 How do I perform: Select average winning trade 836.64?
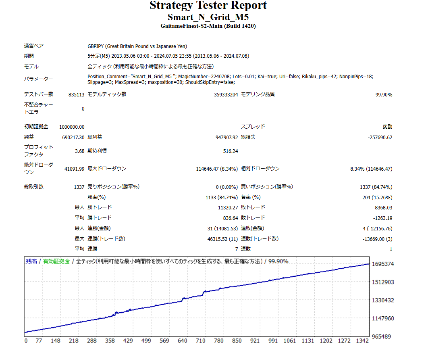point(231,218)
